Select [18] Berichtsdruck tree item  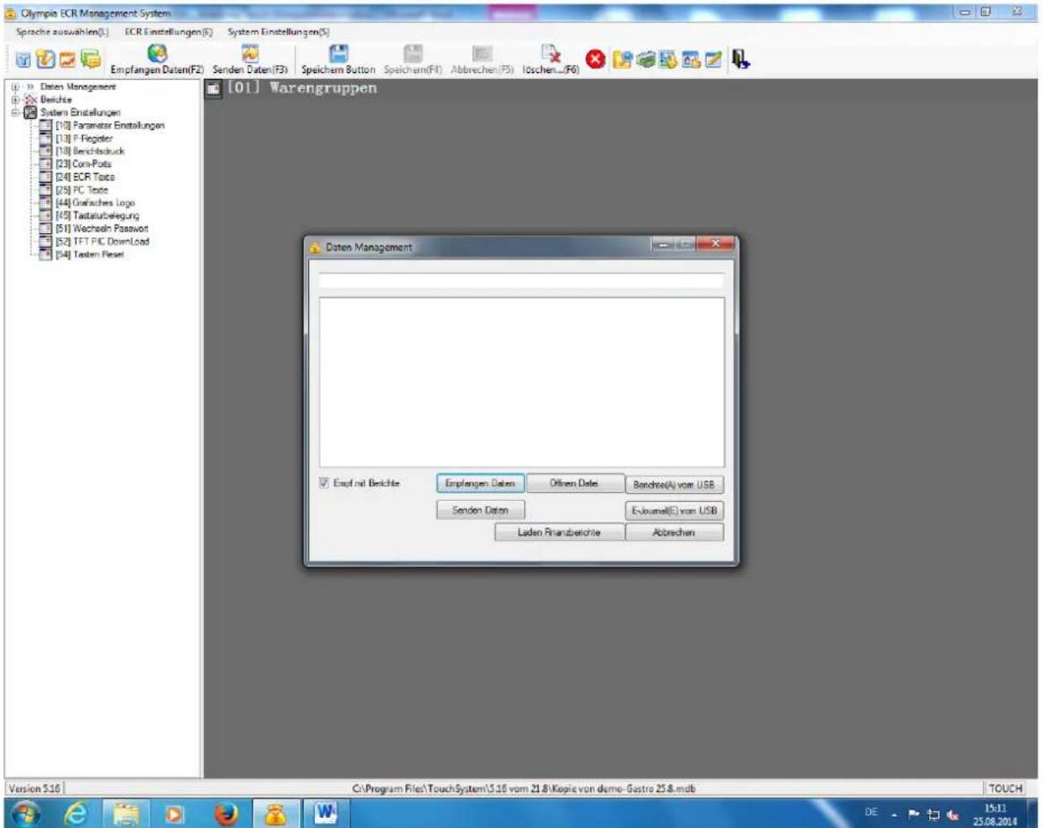[x=90, y=151]
